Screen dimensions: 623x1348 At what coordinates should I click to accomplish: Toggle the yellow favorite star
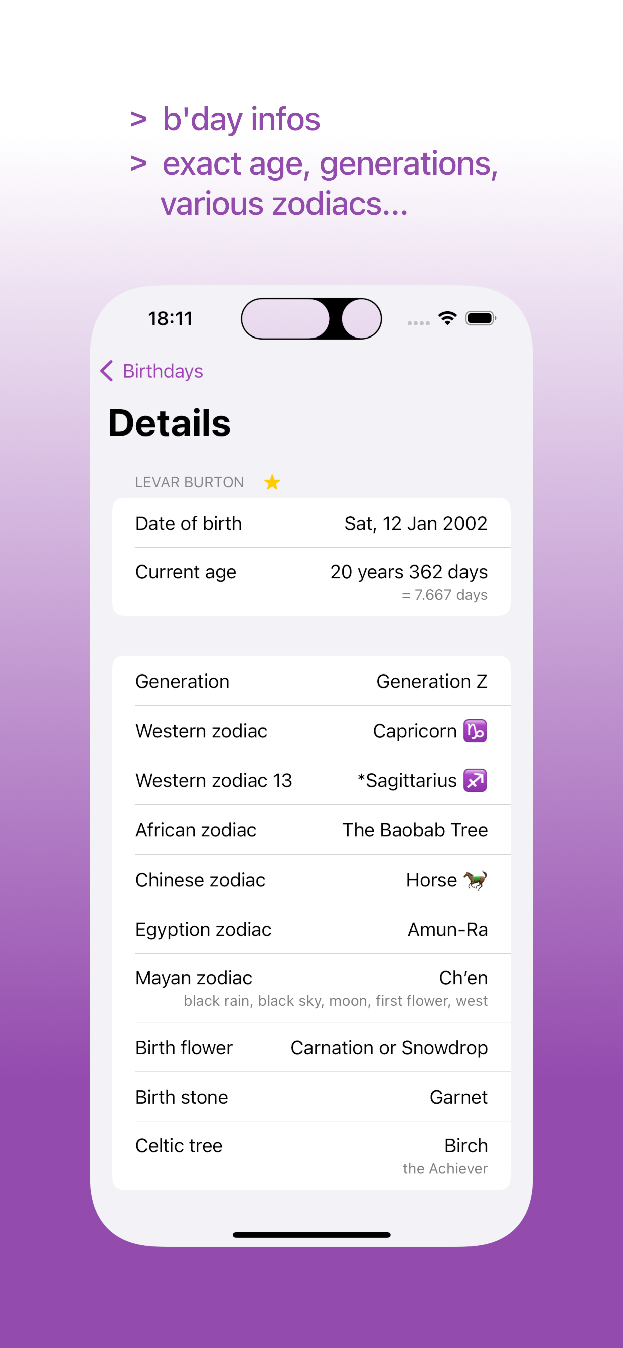pyautogui.click(x=272, y=482)
